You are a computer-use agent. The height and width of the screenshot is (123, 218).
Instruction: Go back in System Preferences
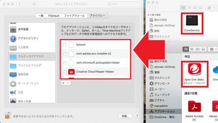[x=20, y=4]
